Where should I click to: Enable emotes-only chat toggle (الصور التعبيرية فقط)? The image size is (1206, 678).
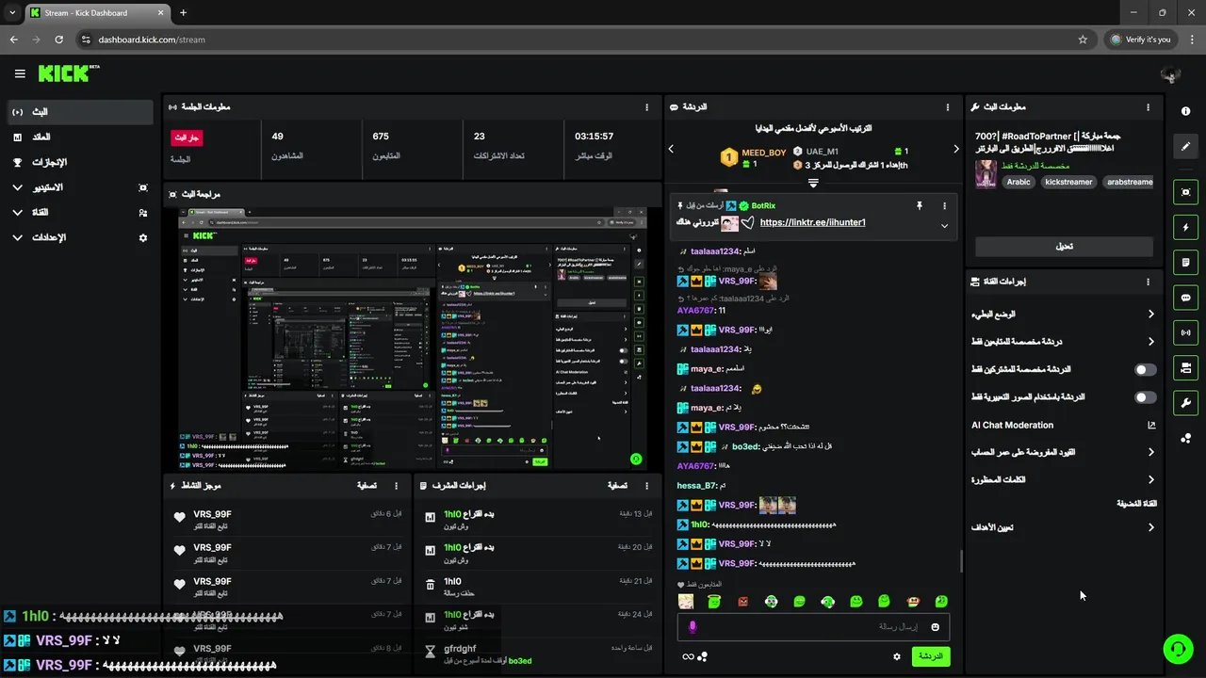(1145, 397)
